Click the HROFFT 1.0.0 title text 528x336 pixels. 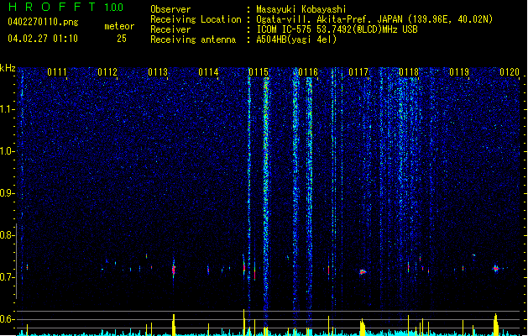(66, 7)
